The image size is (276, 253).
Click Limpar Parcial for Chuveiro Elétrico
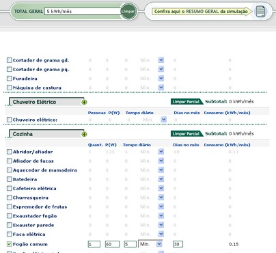pyautogui.click(x=187, y=102)
